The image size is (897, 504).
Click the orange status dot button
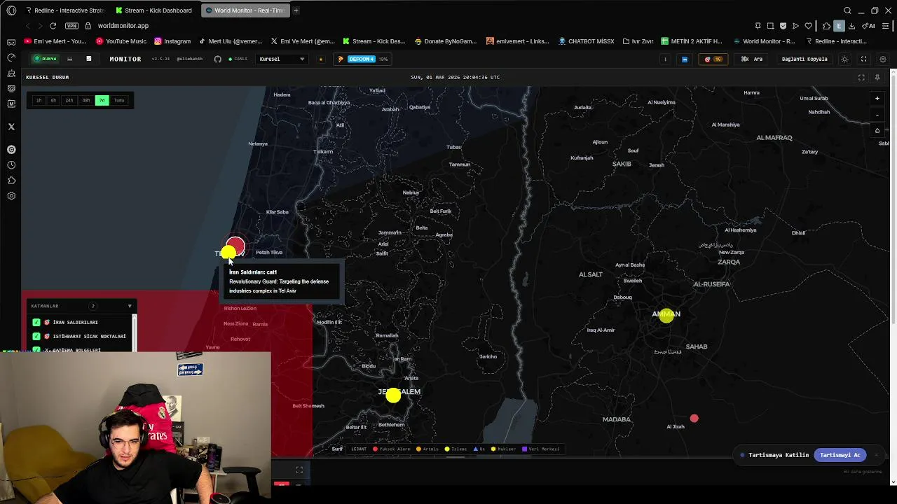[x=321, y=59]
